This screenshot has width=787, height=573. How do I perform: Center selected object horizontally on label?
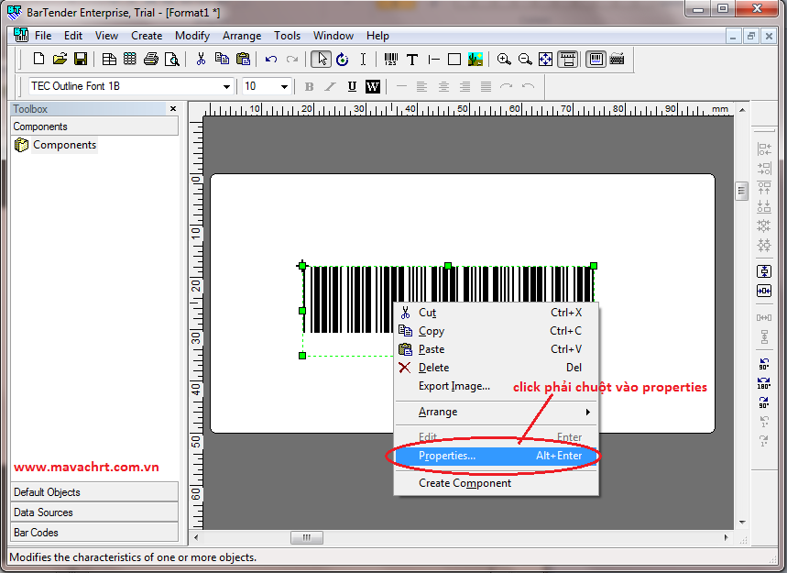764,291
